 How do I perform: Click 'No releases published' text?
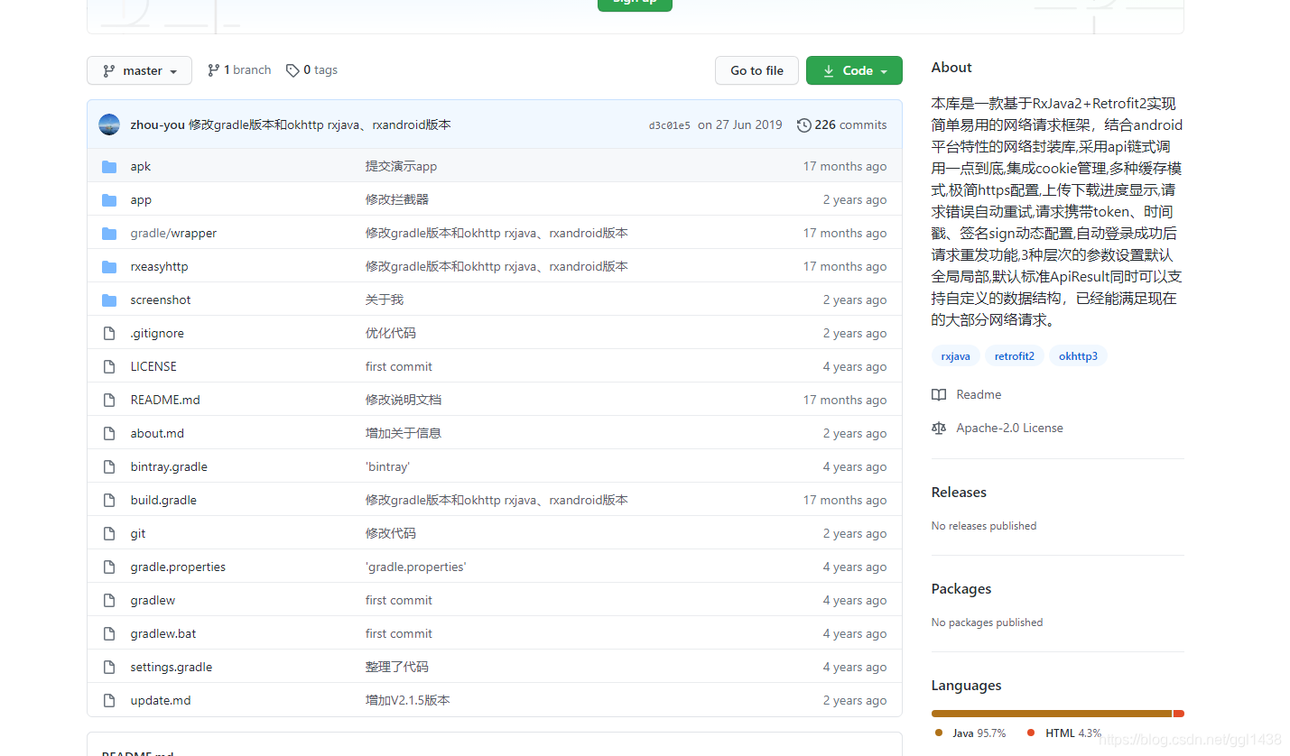pos(984,526)
